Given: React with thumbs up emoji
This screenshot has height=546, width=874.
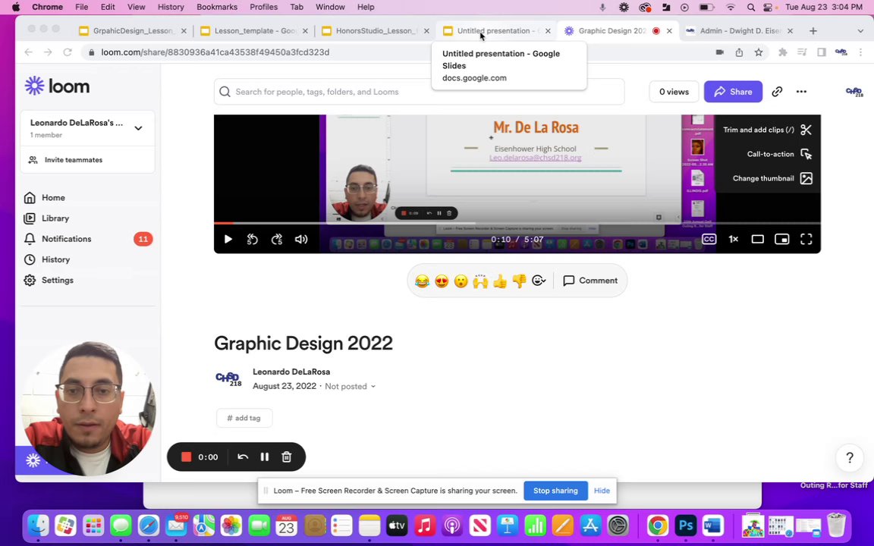Looking at the screenshot, I should [500, 281].
